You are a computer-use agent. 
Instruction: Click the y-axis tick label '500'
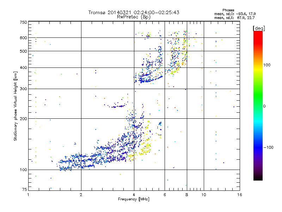coord(23,51)
